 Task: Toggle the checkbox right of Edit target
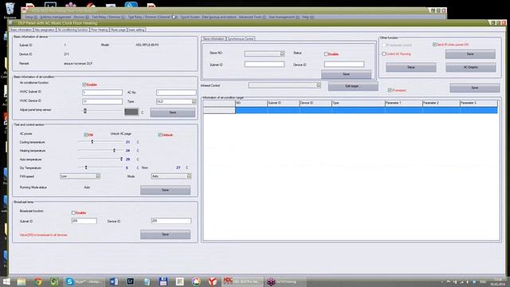coord(390,90)
